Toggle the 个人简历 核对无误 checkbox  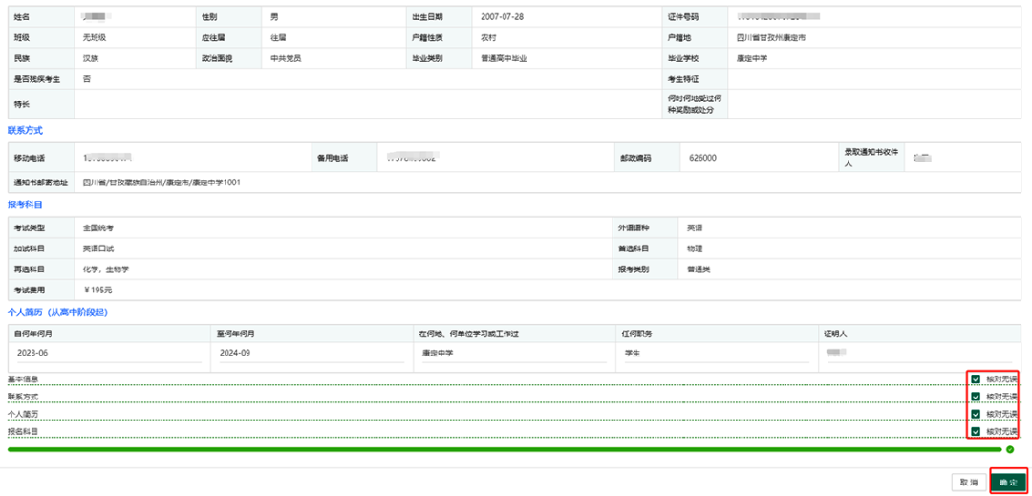[976, 415]
